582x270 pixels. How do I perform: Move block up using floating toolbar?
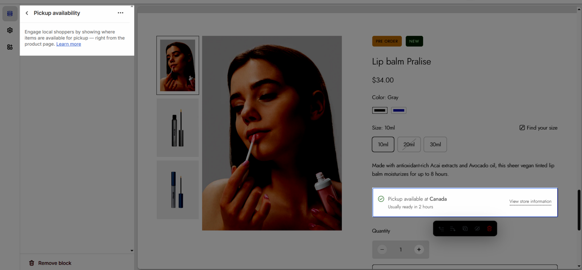(441, 229)
